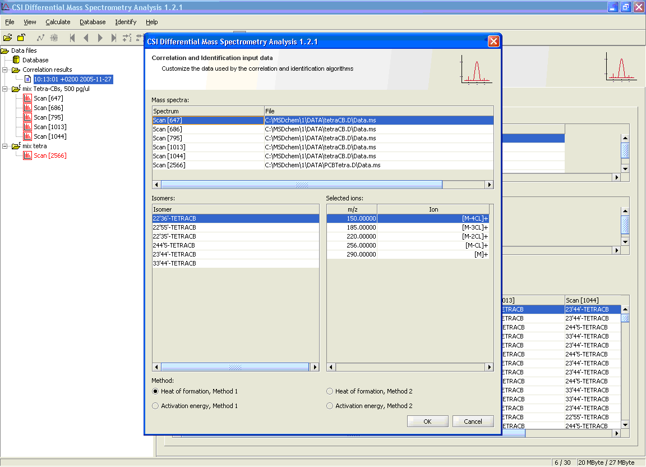
Task: Open the Identify menu
Action: point(126,22)
